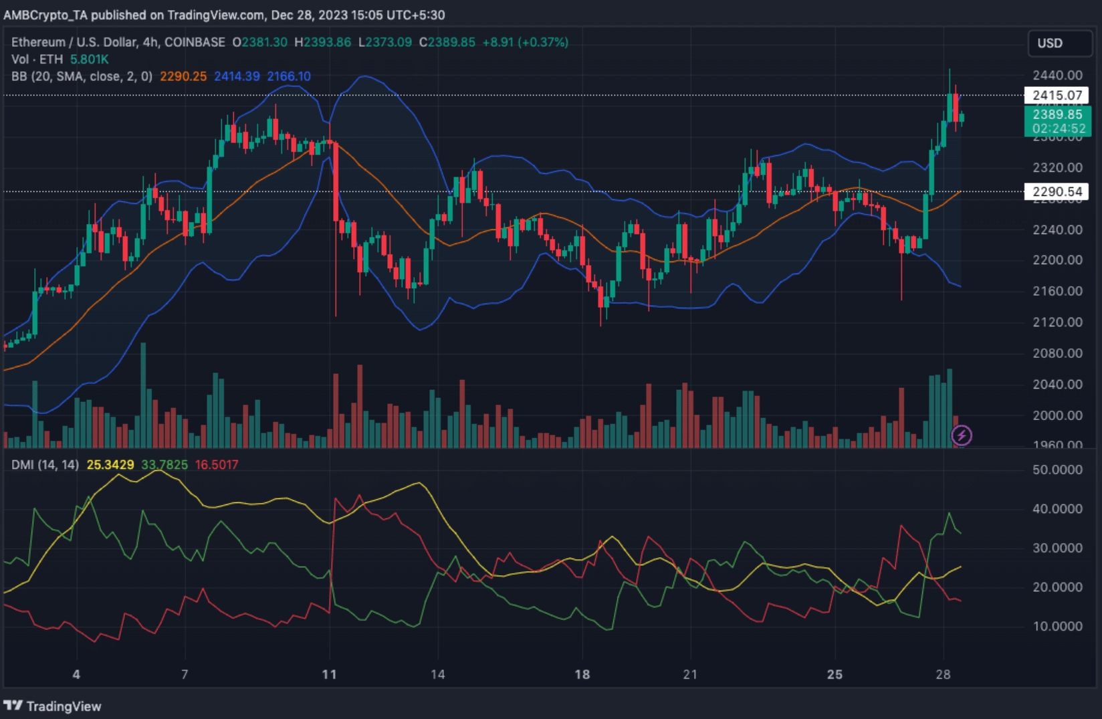Screen dimensions: 1102x719
Task: Click the date label 21 on time axis
Action: pyautogui.click(x=690, y=674)
